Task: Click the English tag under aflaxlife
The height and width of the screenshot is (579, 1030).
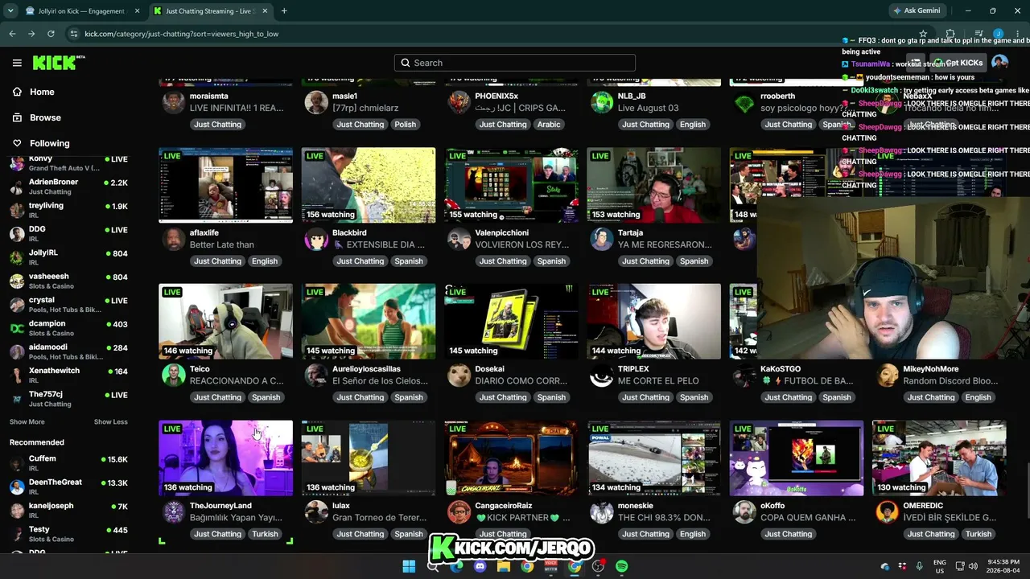Action: 265,261
